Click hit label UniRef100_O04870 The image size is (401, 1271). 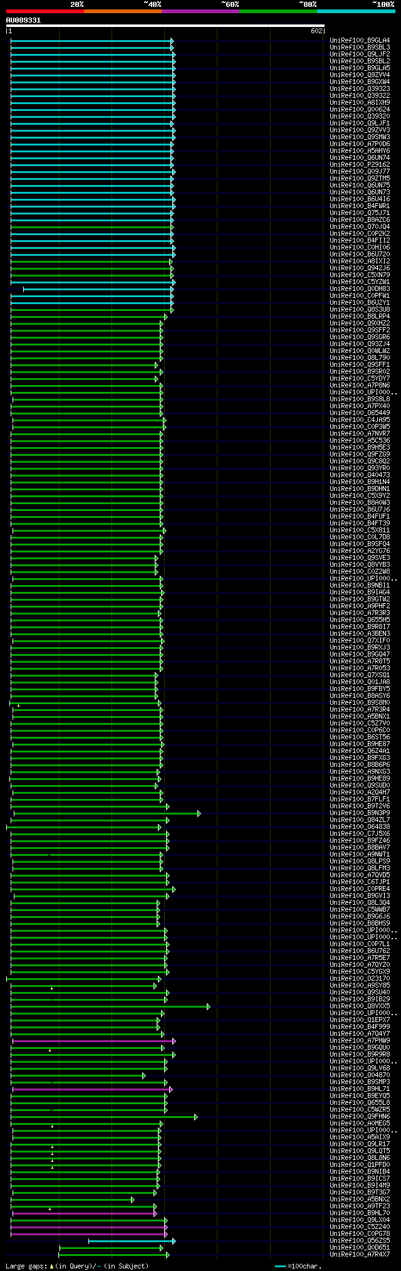360,1075
